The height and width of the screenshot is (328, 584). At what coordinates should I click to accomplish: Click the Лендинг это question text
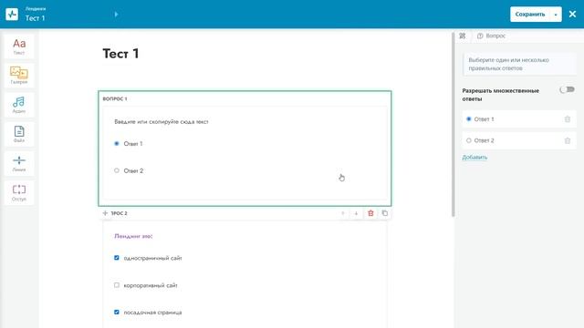pos(133,236)
